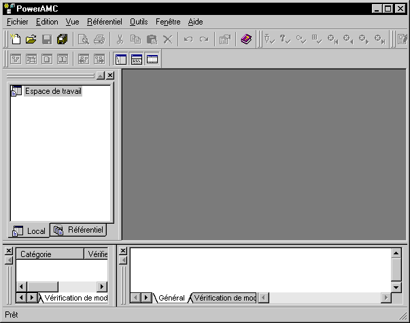Click the Catégorie column header

pyautogui.click(x=50, y=254)
